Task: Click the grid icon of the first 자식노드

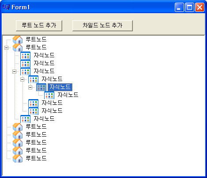Action: pyautogui.click(x=26, y=56)
